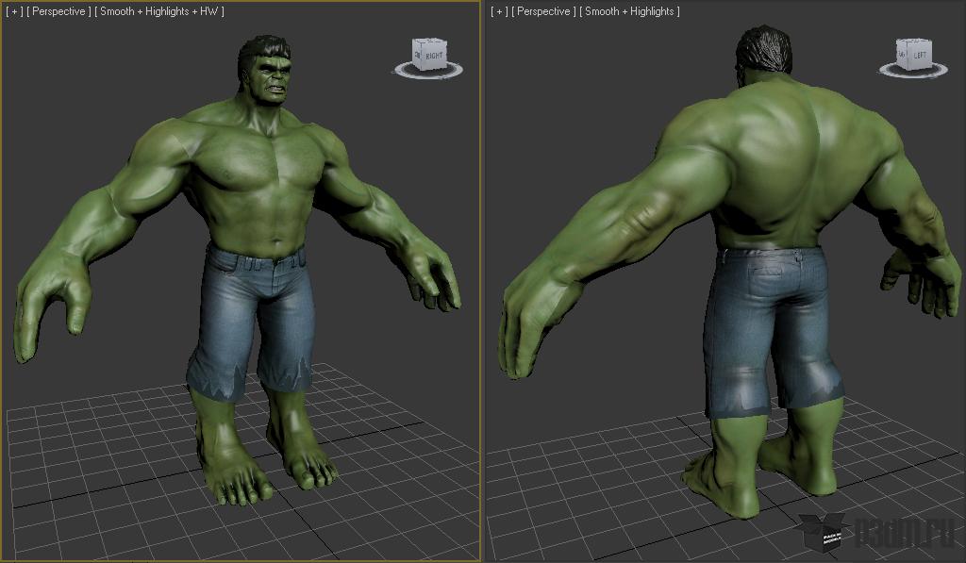The height and width of the screenshot is (563, 966).
Task: Open the Smooth + Highlights + HW shading menu
Action: 158,11
